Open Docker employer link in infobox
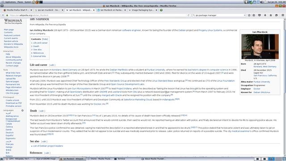This screenshot has width=286, height=161. (x=257, y=89)
